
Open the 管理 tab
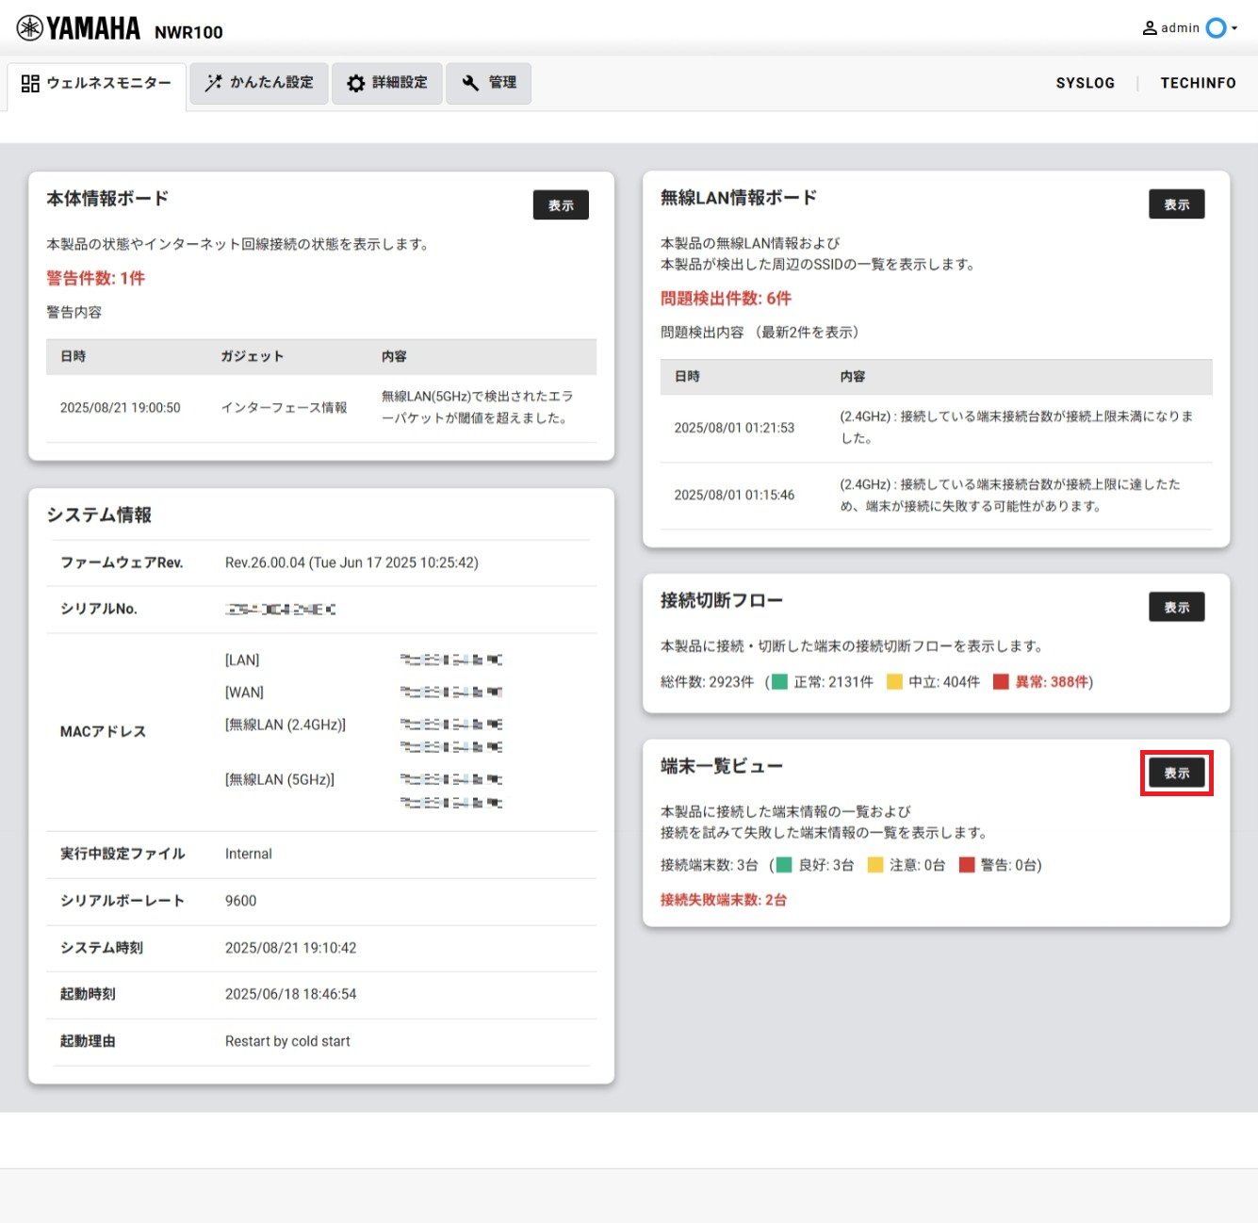click(488, 83)
